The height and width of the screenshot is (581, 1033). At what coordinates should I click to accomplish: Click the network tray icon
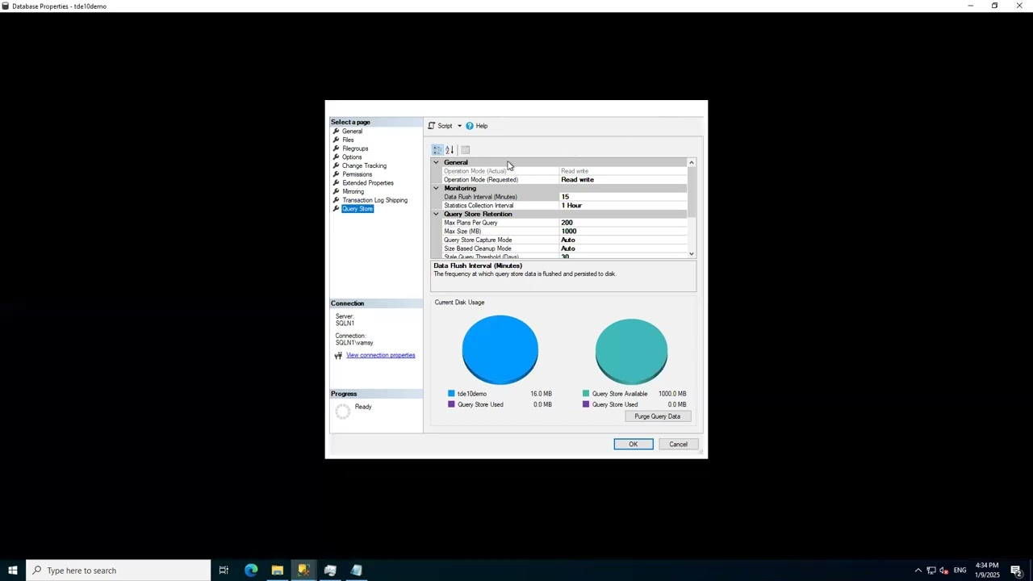coord(931,571)
